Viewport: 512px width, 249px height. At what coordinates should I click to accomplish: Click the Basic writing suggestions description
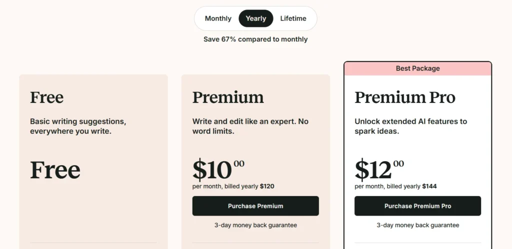tap(77, 126)
